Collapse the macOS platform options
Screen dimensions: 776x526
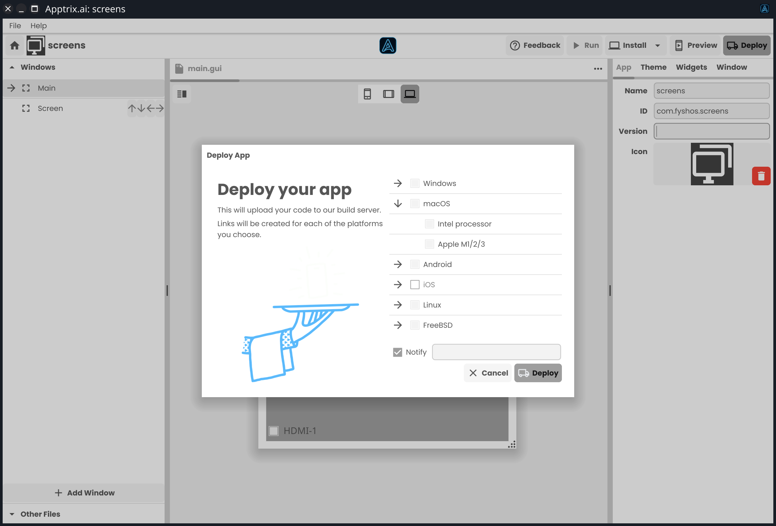[x=398, y=204]
